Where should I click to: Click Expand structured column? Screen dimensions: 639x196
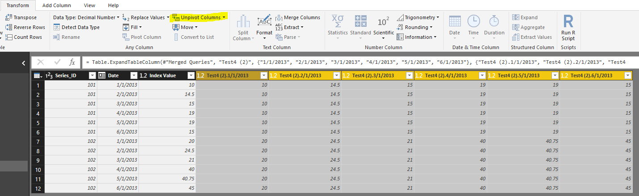tap(525, 17)
